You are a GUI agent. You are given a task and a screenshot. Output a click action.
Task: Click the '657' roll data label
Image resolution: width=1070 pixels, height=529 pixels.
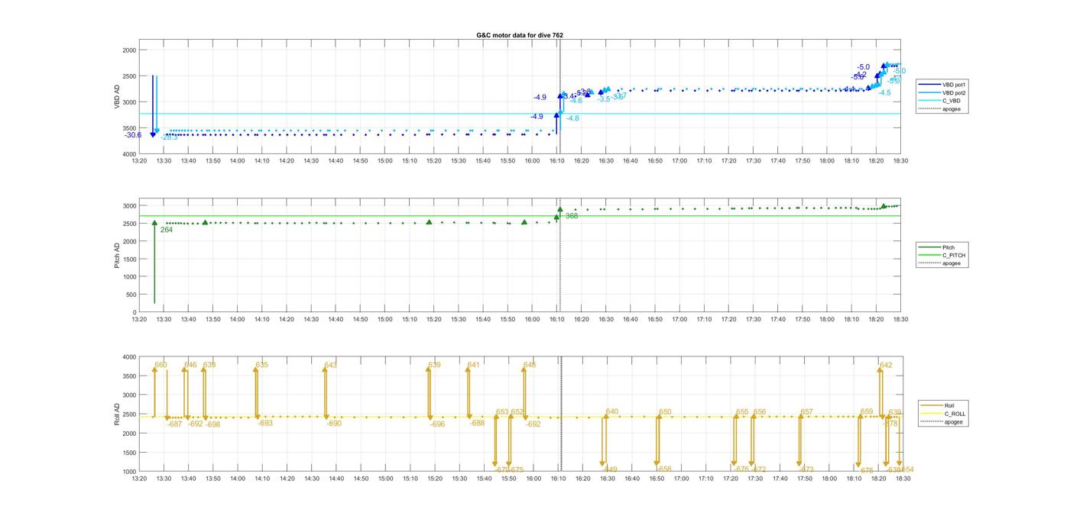(807, 412)
